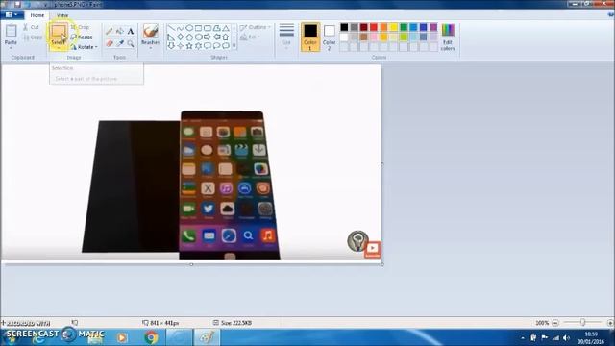Pick the red palette swatch

(374, 27)
